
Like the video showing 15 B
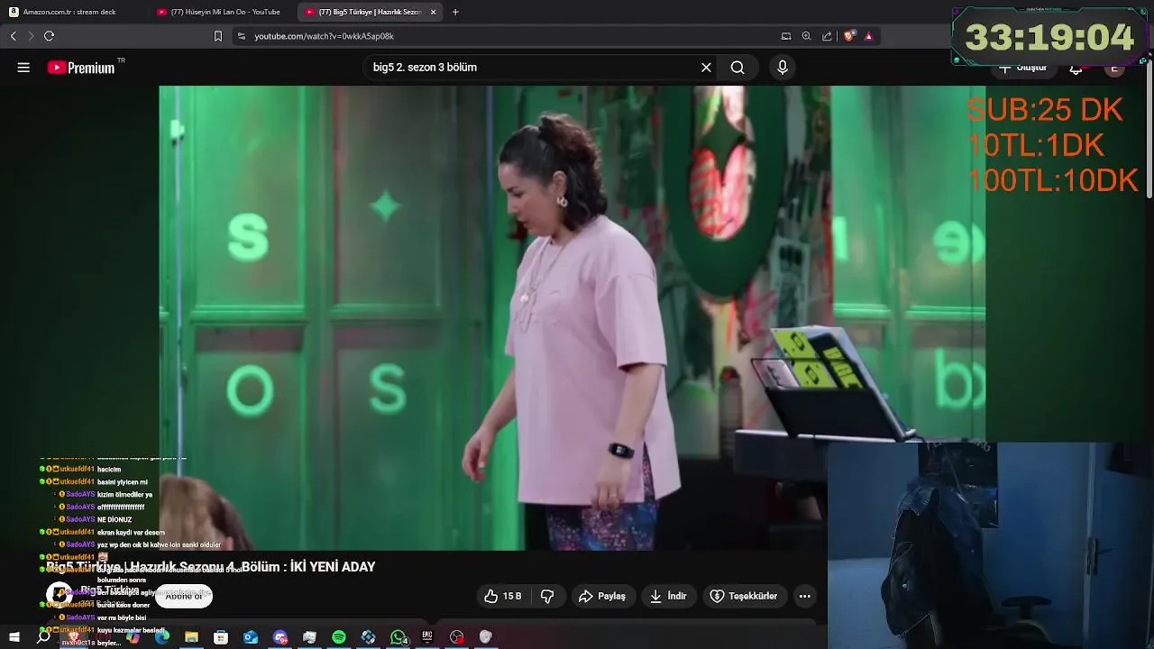[x=503, y=596]
